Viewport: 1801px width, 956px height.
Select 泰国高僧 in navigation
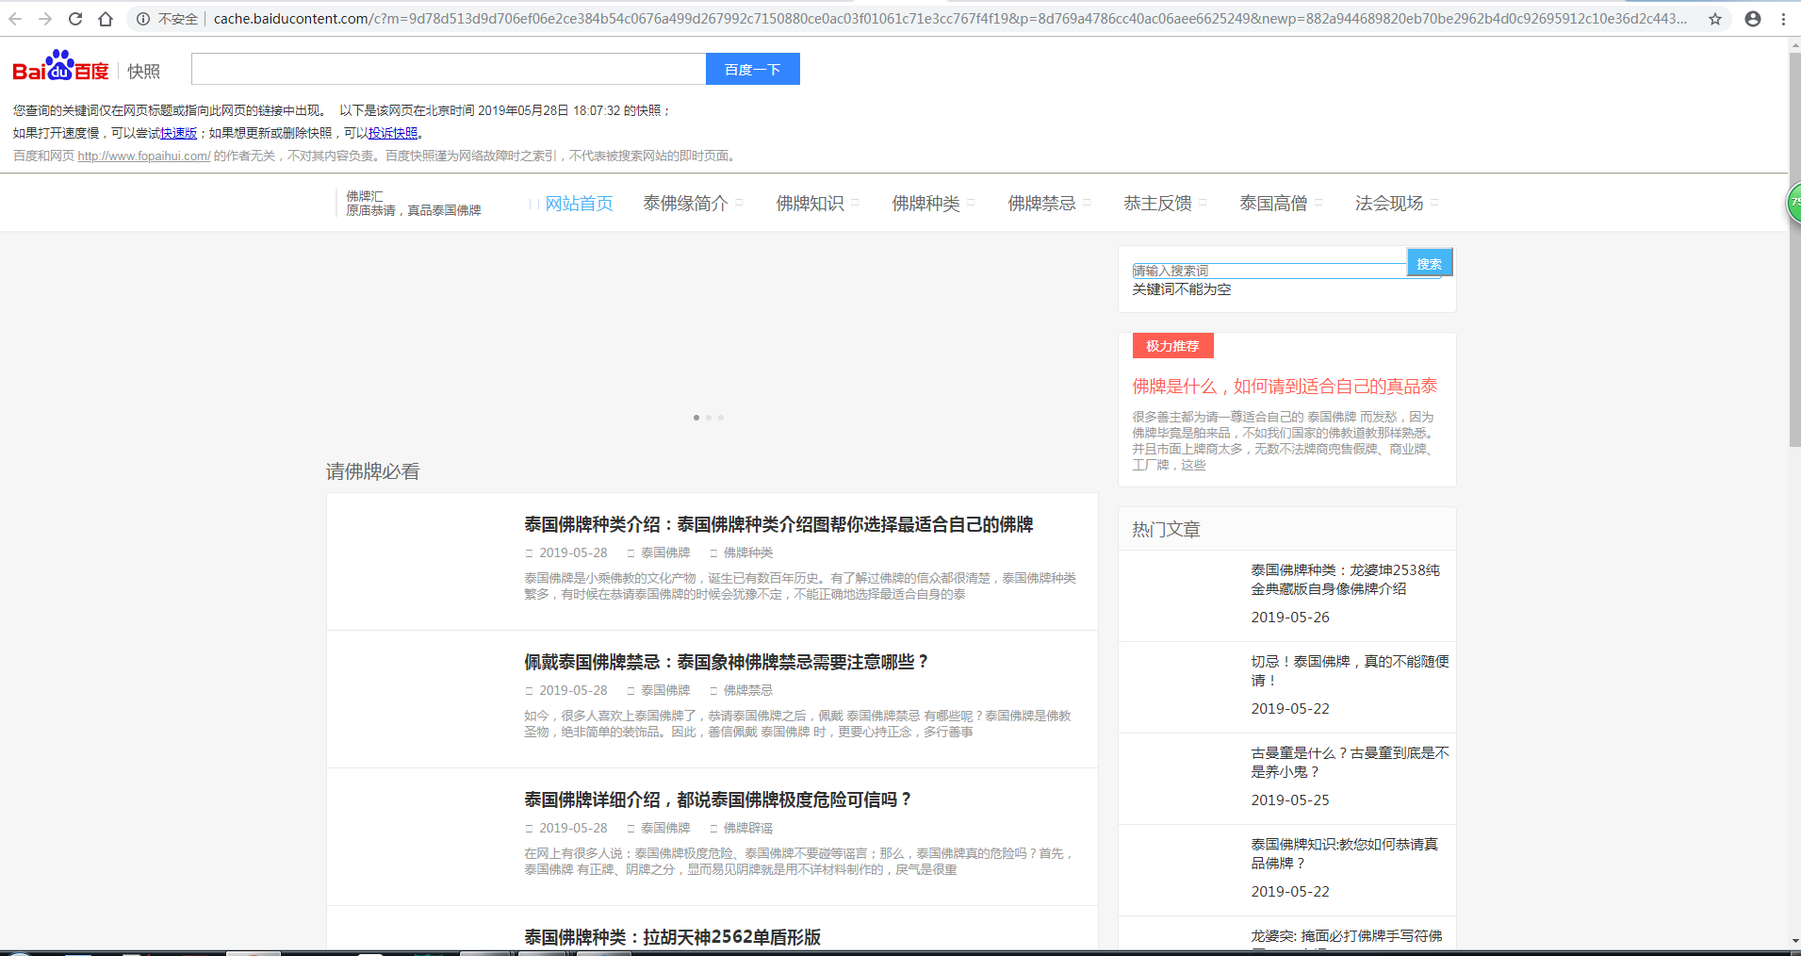1273,203
